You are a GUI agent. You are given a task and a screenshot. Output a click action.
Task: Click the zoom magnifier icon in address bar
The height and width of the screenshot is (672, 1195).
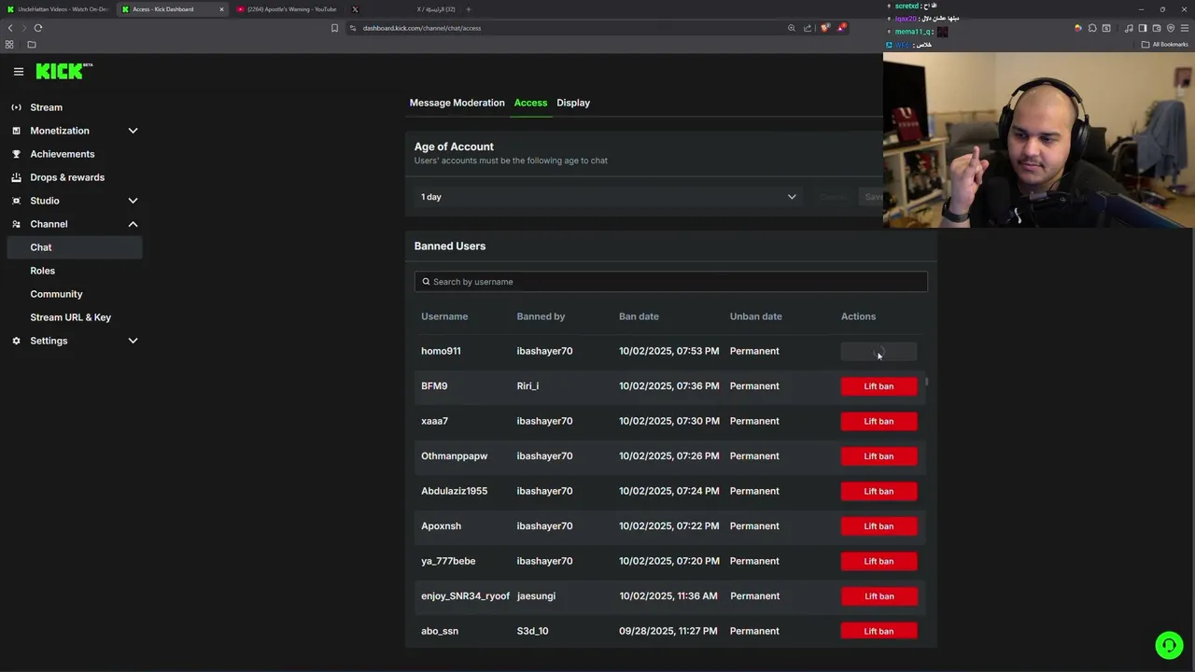click(x=792, y=28)
